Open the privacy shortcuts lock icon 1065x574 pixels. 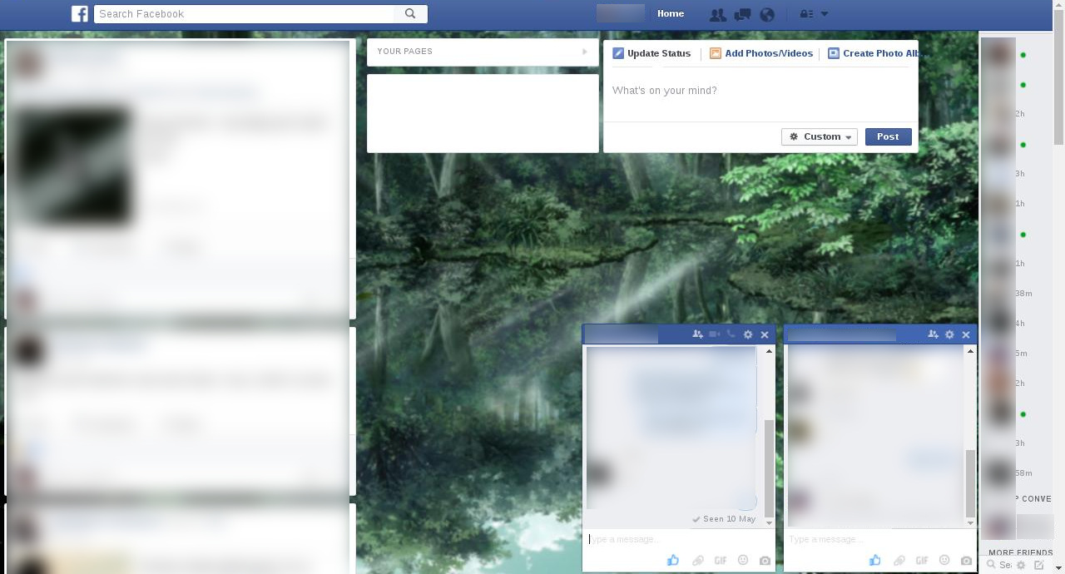tap(805, 14)
